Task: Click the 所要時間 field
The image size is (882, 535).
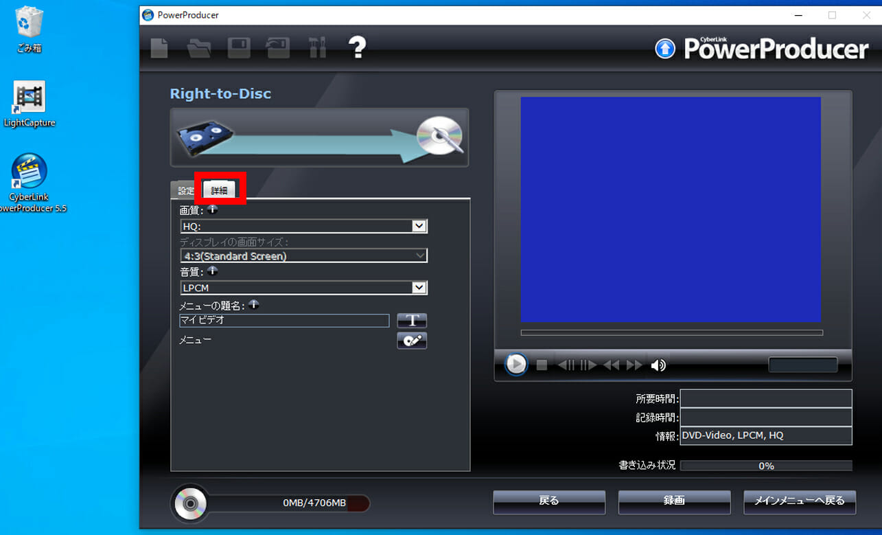Action: 766,398
